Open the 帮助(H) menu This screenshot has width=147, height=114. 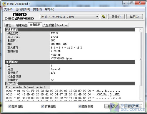click(x=49, y=9)
